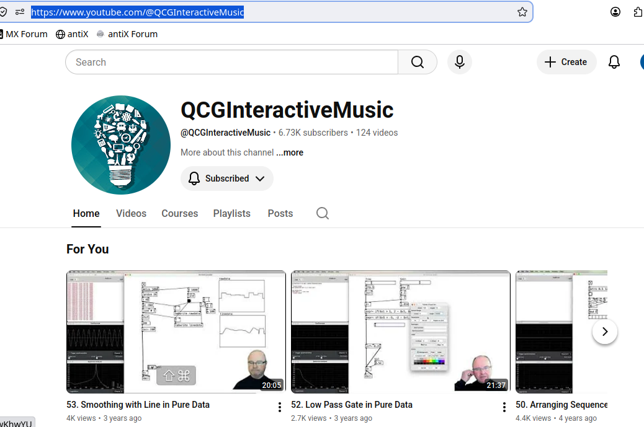
Task: Click the QCGInteractiveMusic lightbulb avatar
Action: tap(121, 145)
